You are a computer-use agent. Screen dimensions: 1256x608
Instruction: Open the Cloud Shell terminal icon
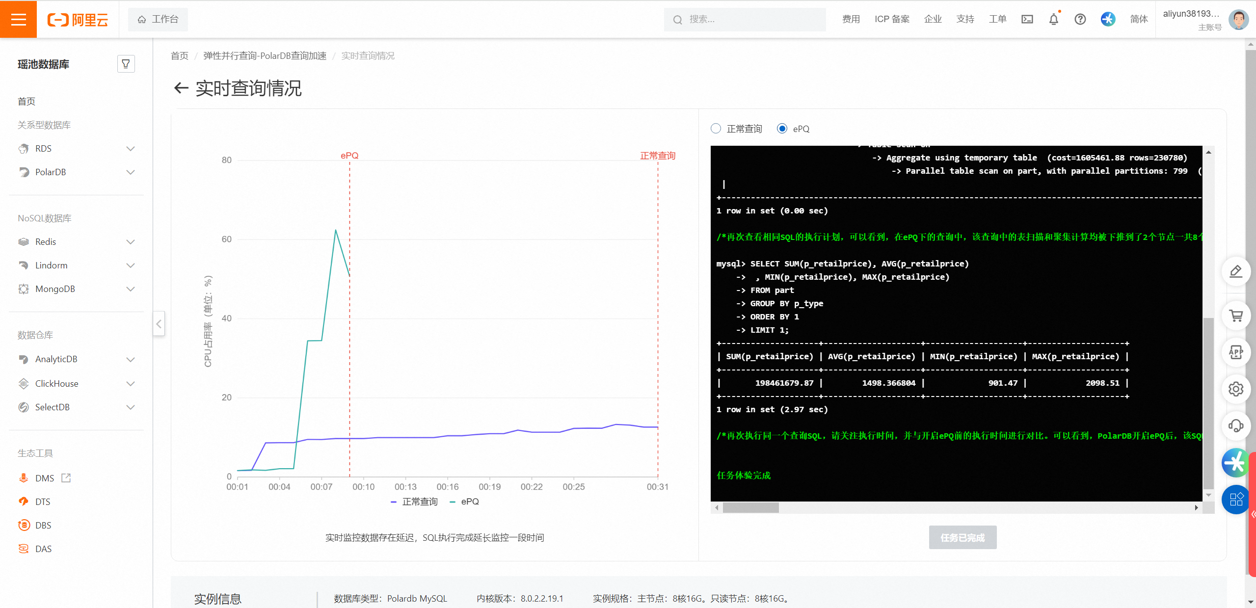(x=1027, y=19)
